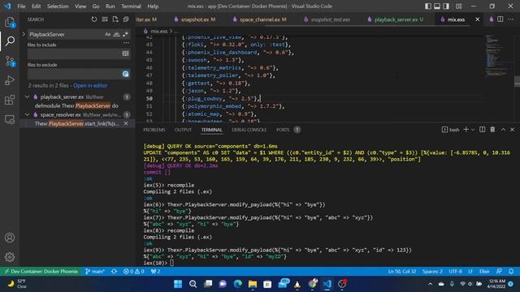520x292 pixels.
Task: Maximize the panel size chevron
Action: 503,130
